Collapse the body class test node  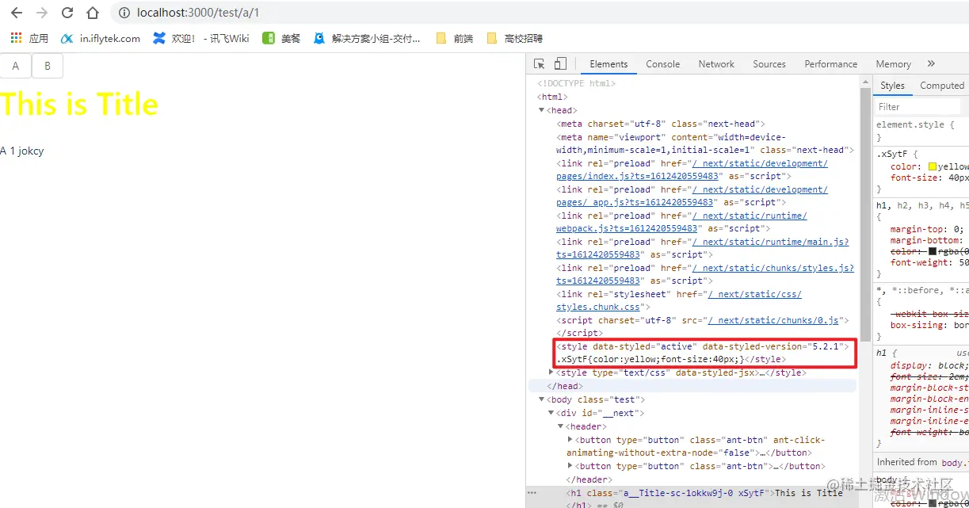(542, 400)
